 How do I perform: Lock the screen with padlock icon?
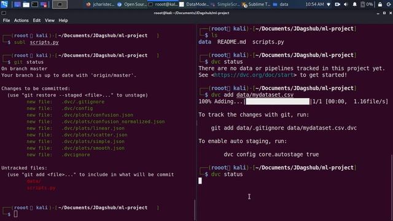click(380, 4)
